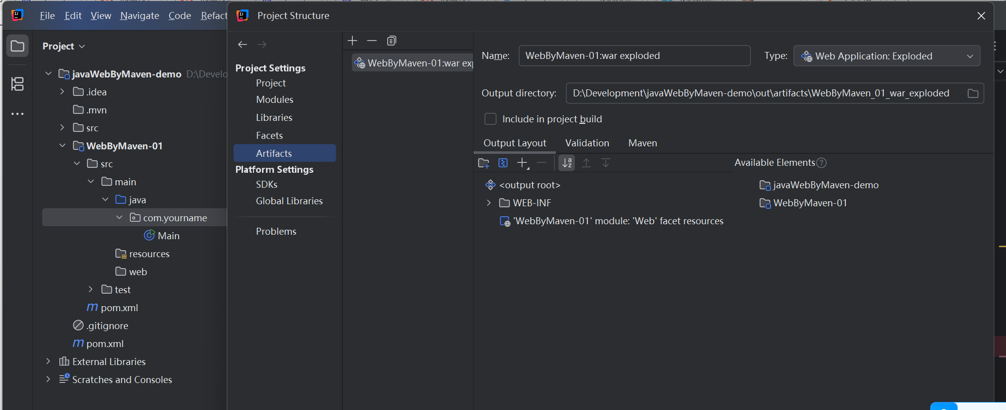1006x410 pixels.
Task: Open the Structure tool window icon
Action: click(x=17, y=84)
